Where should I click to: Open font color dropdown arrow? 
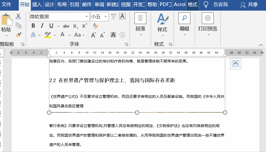tap(70, 35)
